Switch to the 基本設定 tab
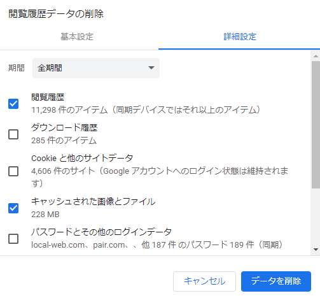Image resolution: width=320 pixels, height=298 pixels. [77, 36]
